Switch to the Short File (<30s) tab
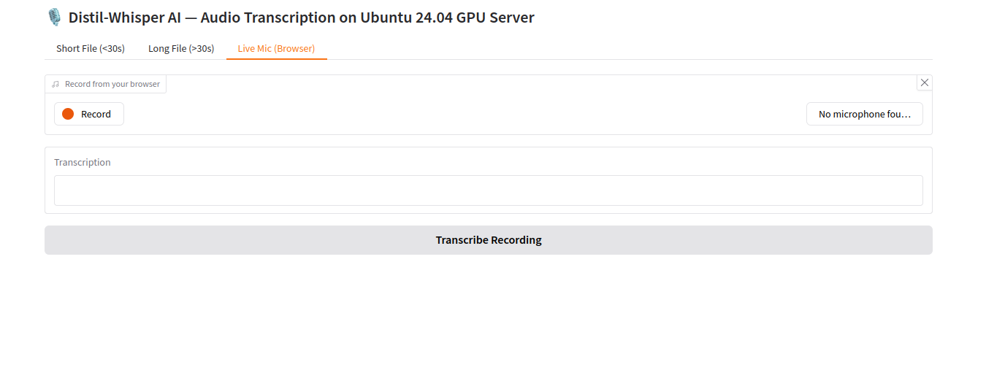 pos(91,49)
